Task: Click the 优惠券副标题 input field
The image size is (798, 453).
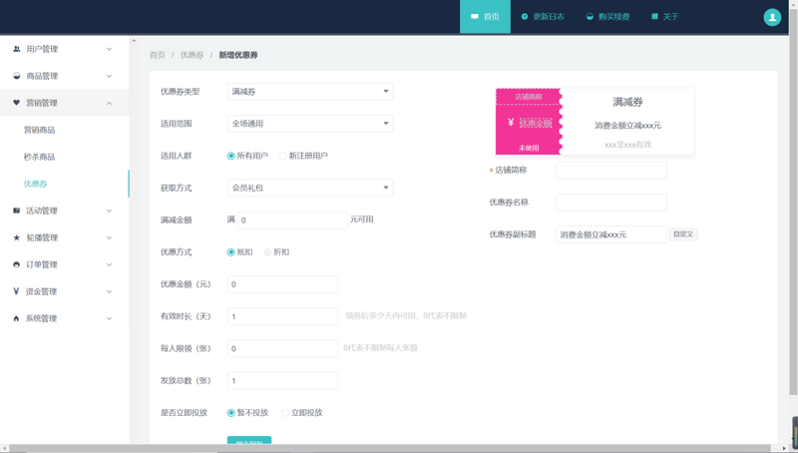Action: coord(611,234)
